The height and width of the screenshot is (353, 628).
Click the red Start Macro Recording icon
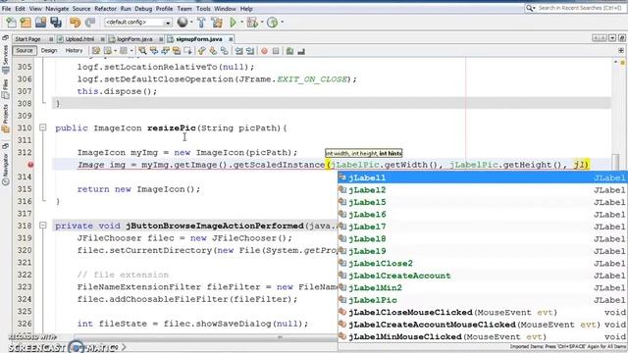pyautogui.click(x=264, y=51)
